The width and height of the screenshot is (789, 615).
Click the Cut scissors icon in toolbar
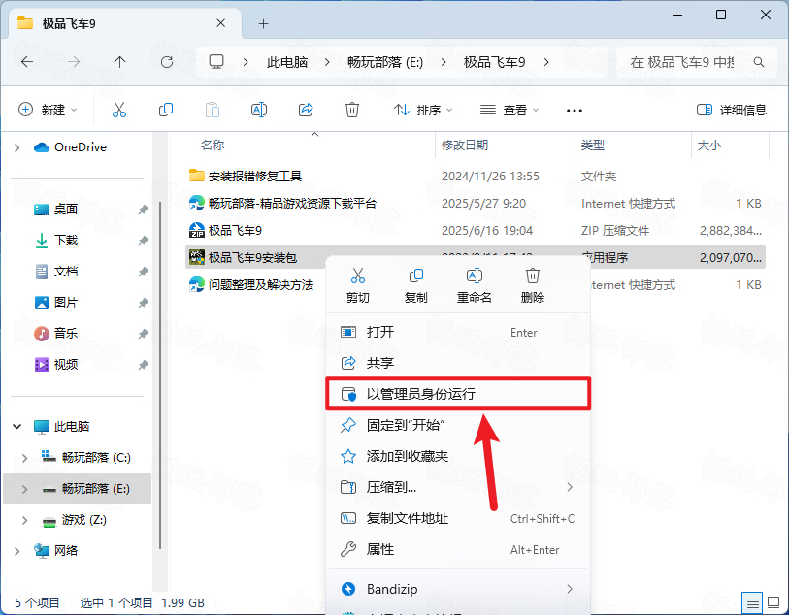[x=119, y=110]
